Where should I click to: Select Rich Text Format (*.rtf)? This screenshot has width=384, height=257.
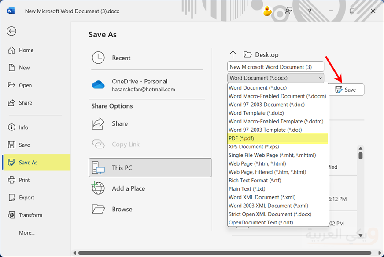(x=278, y=181)
